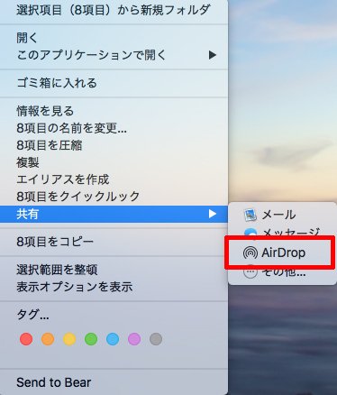This screenshot has width=337, height=395.
Task: Open the highlighted 共有 menu item
Action: [114, 214]
